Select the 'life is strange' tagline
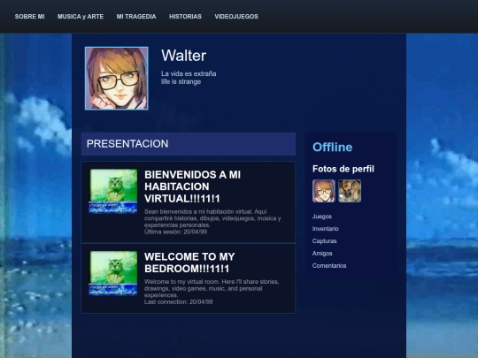The width and height of the screenshot is (478, 358). (x=181, y=81)
